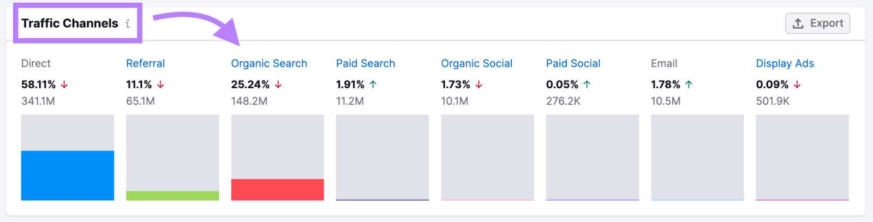Click the 1.91% Paid Search value
This screenshot has height=222, width=873.
(x=350, y=85)
